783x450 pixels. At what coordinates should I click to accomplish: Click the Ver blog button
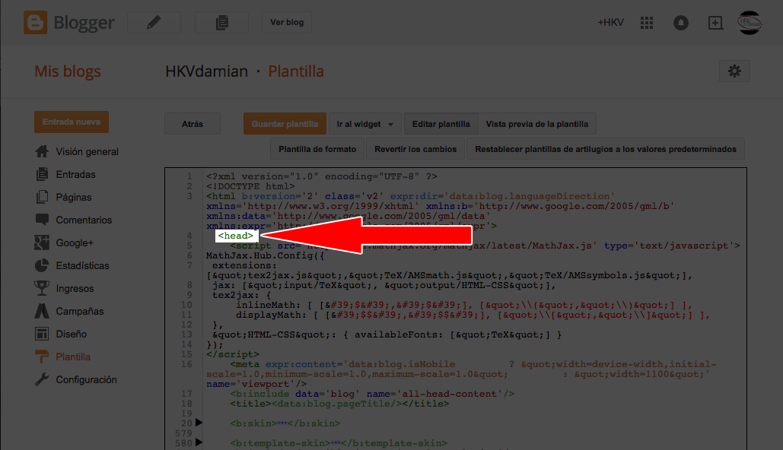287,23
